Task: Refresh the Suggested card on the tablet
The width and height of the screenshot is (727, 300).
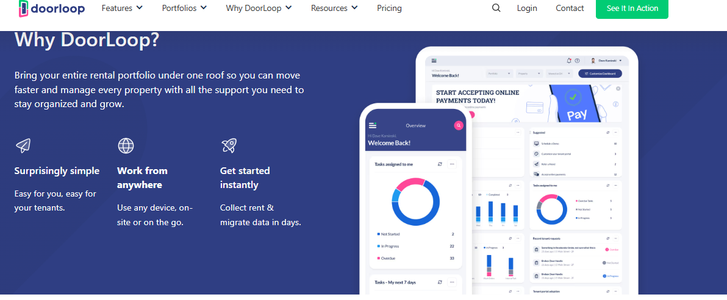Action: (x=608, y=133)
